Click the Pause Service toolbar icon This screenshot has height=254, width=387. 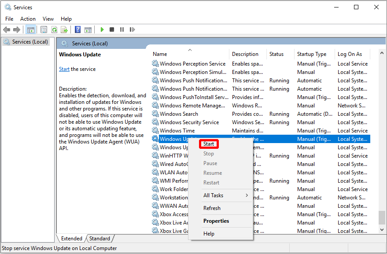point(122,29)
